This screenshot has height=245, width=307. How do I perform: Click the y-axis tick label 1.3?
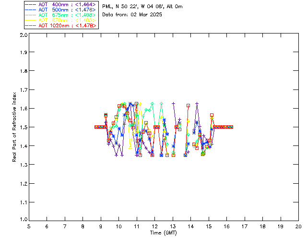(x=24, y=165)
